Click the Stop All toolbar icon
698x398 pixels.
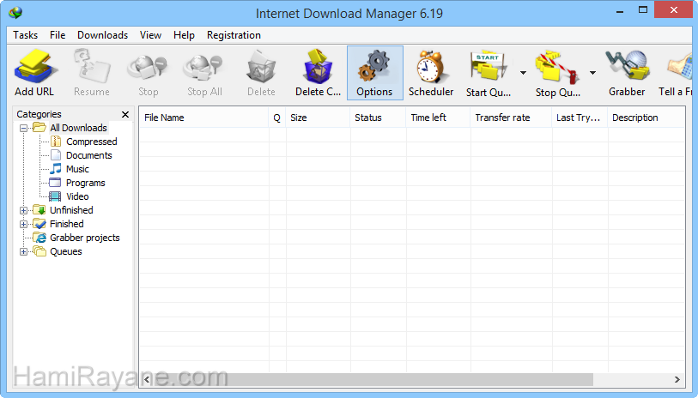click(x=203, y=68)
